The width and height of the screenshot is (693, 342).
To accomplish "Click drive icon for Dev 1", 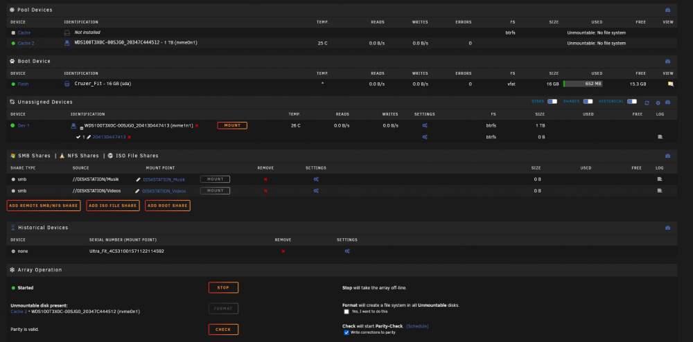I will 74,126.
